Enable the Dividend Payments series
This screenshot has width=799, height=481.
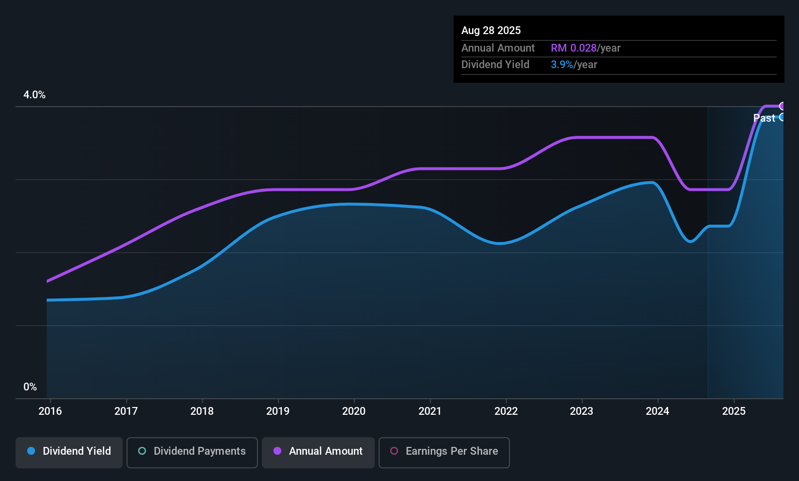coord(192,452)
